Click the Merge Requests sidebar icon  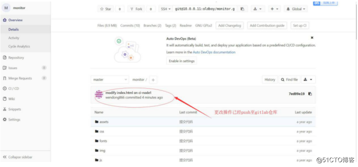click(5, 78)
